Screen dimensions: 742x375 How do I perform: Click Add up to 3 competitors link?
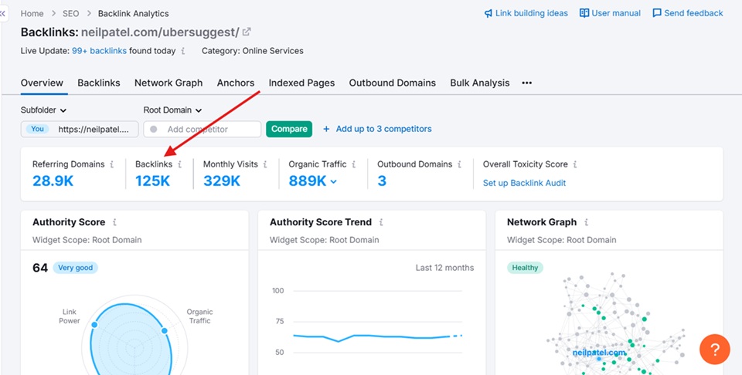tap(384, 129)
